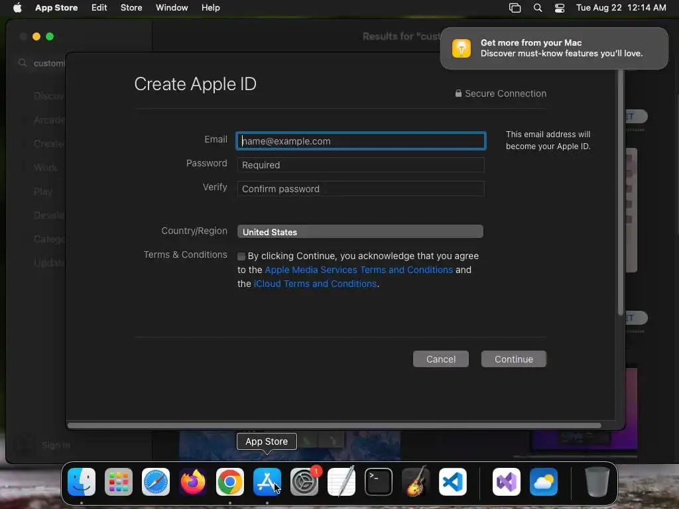Click the dialog's horizontal scrollbar

[x=334, y=425]
